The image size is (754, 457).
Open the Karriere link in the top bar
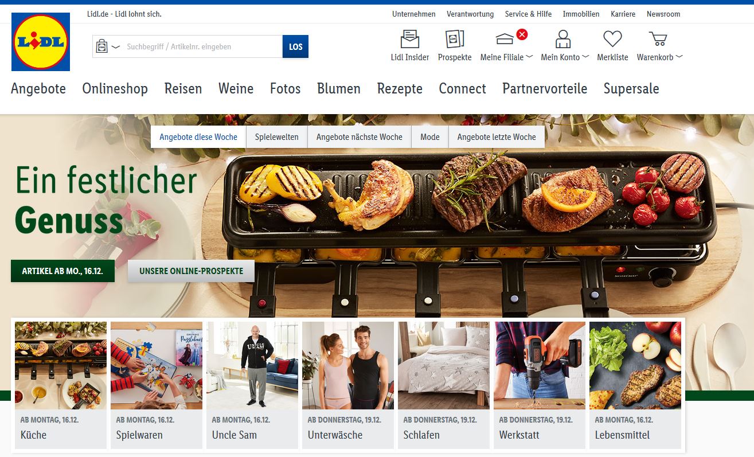(x=623, y=14)
